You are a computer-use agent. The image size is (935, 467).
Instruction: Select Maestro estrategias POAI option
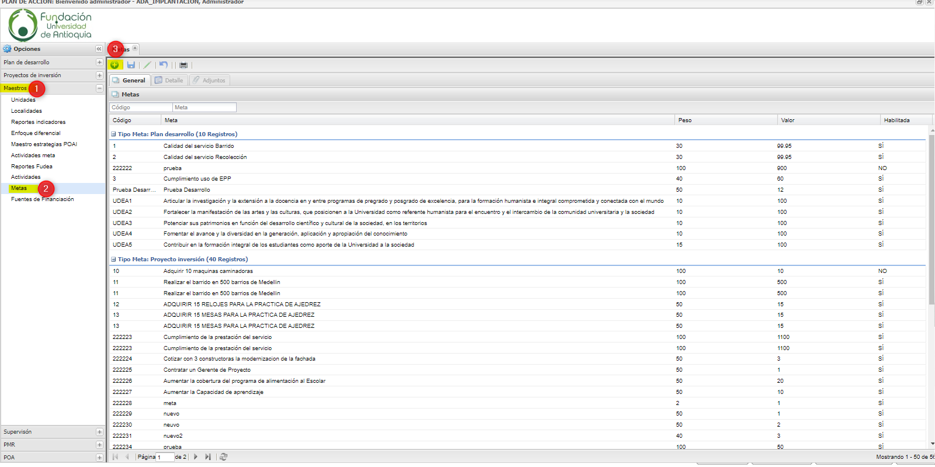click(x=44, y=144)
